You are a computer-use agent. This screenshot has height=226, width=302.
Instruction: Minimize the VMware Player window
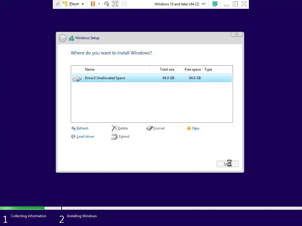226,5
